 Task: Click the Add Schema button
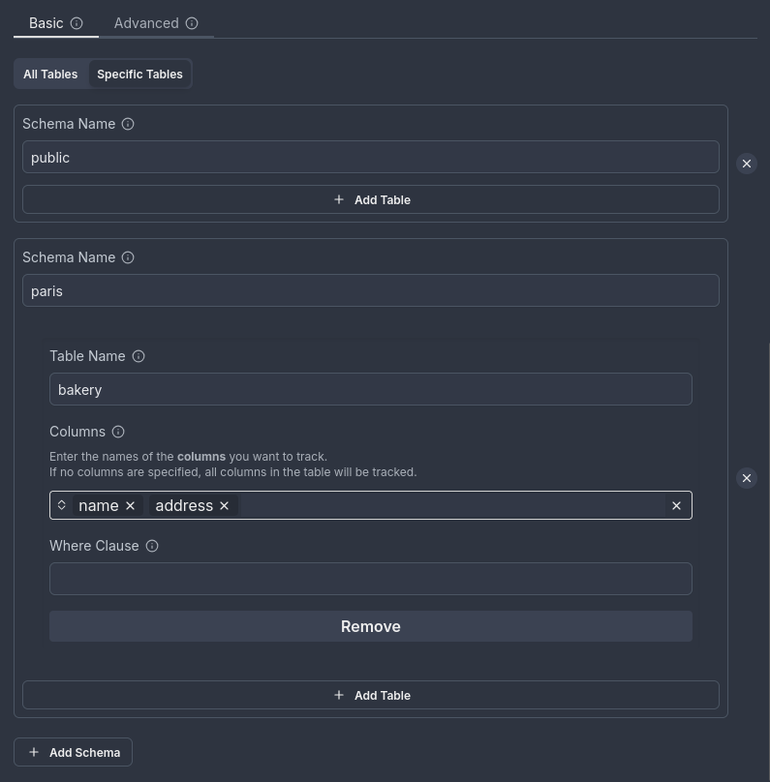pyautogui.click(x=74, y=752)
